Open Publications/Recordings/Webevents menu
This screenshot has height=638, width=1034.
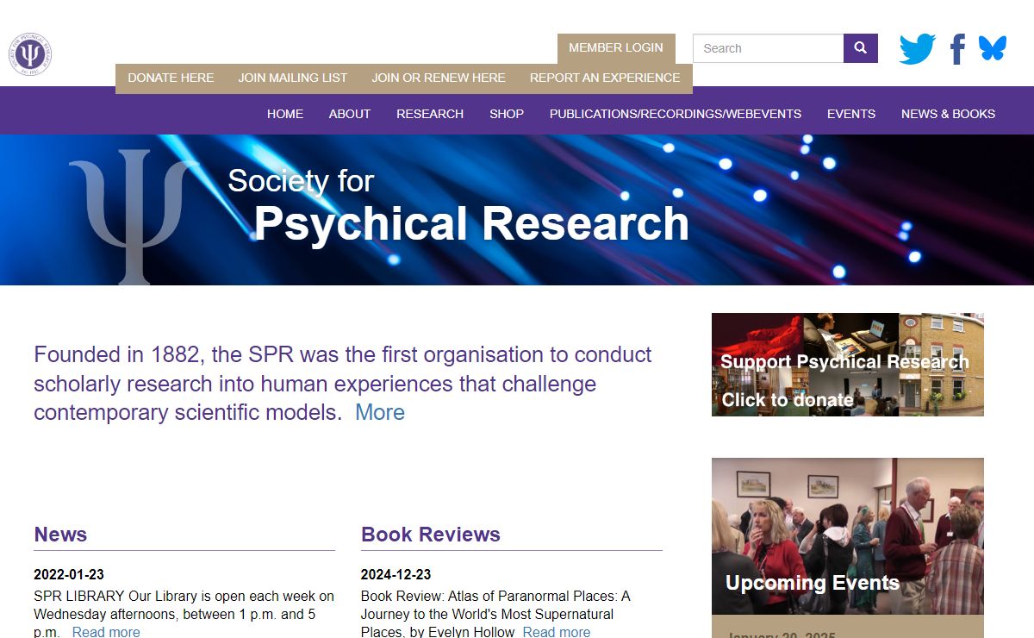(676, 114)
